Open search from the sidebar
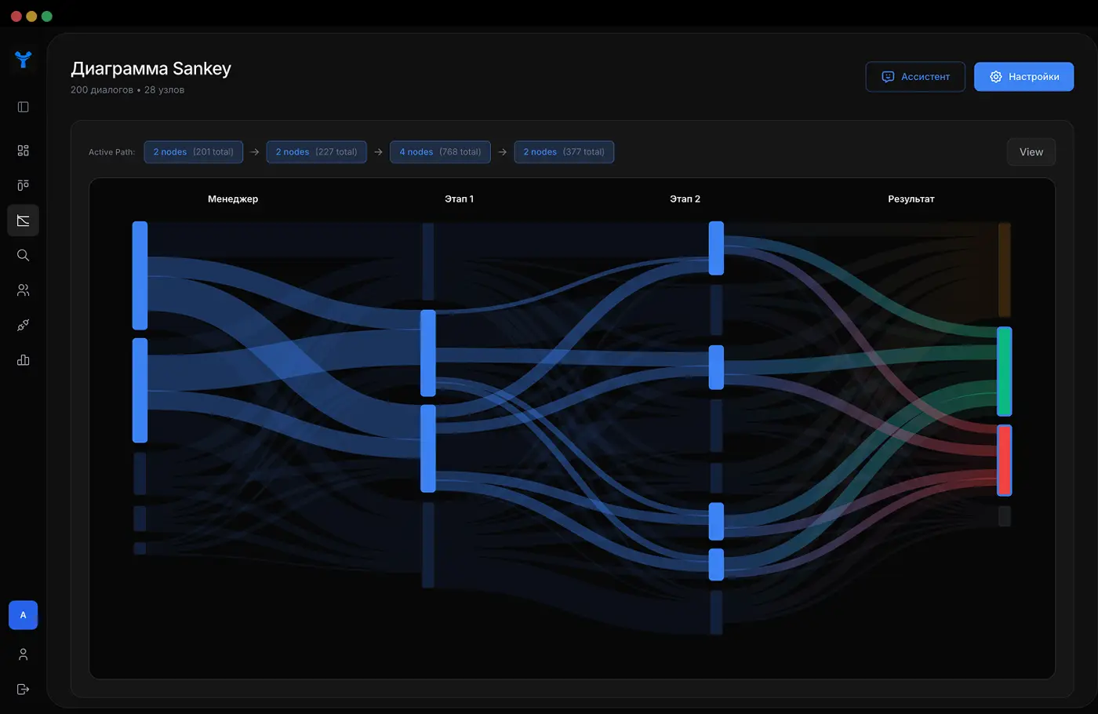The width and height of the screenshot is (1098, 714). (x=23, y=255)
